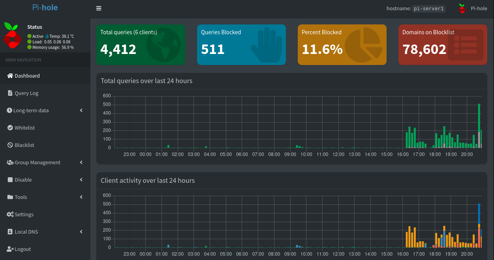
Task: Click the Blacklist ban icon
Action: click(x=10, y=145)
